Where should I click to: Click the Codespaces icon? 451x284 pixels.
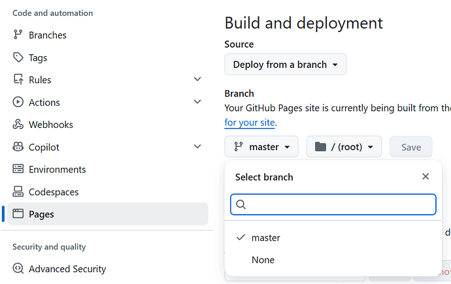(18, 191)
